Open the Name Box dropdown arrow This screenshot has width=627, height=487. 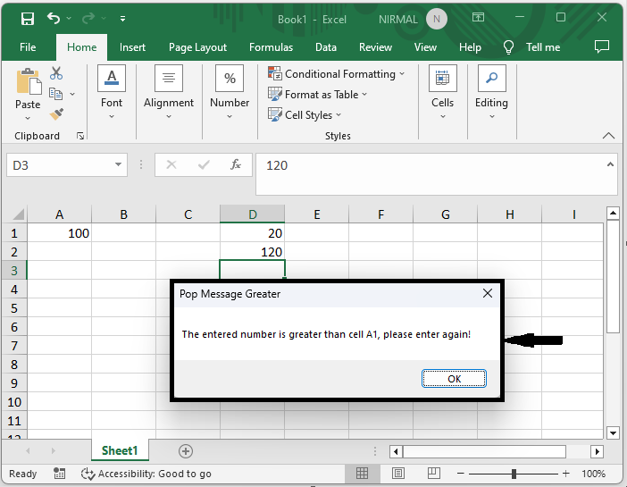[118, 164]
